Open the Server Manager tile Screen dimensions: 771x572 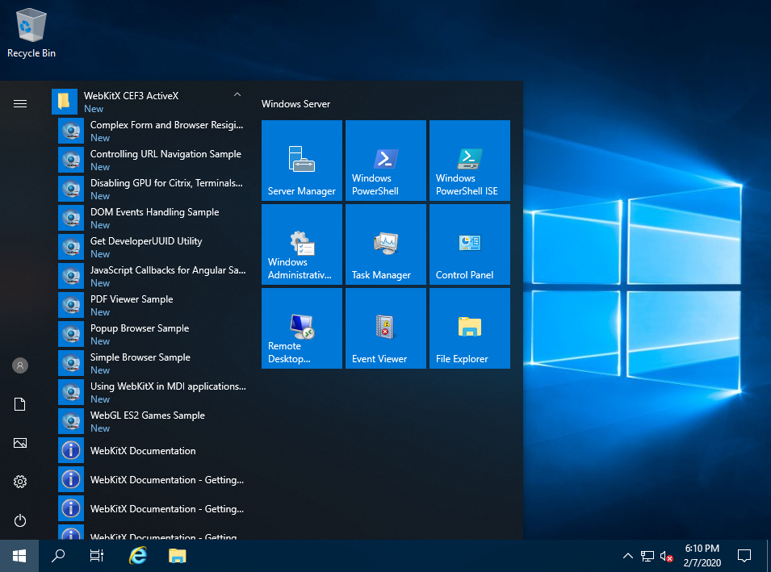(x=301, y=161)
